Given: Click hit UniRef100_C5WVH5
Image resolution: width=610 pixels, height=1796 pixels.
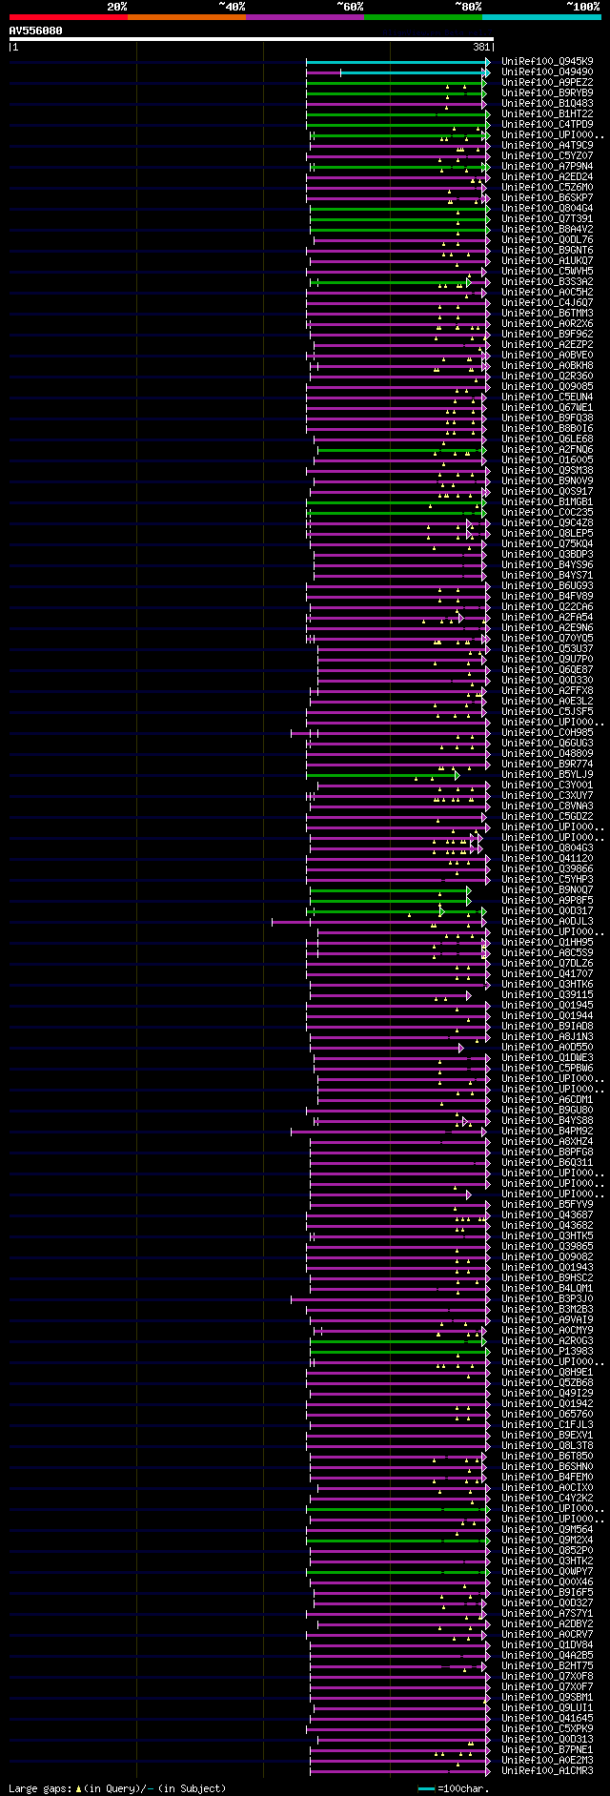Looking at the screenshot, I should tap(547, 271).
